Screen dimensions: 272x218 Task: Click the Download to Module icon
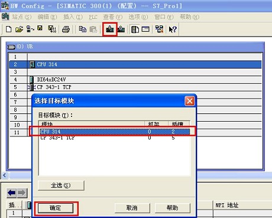click(x=110, y=30)
